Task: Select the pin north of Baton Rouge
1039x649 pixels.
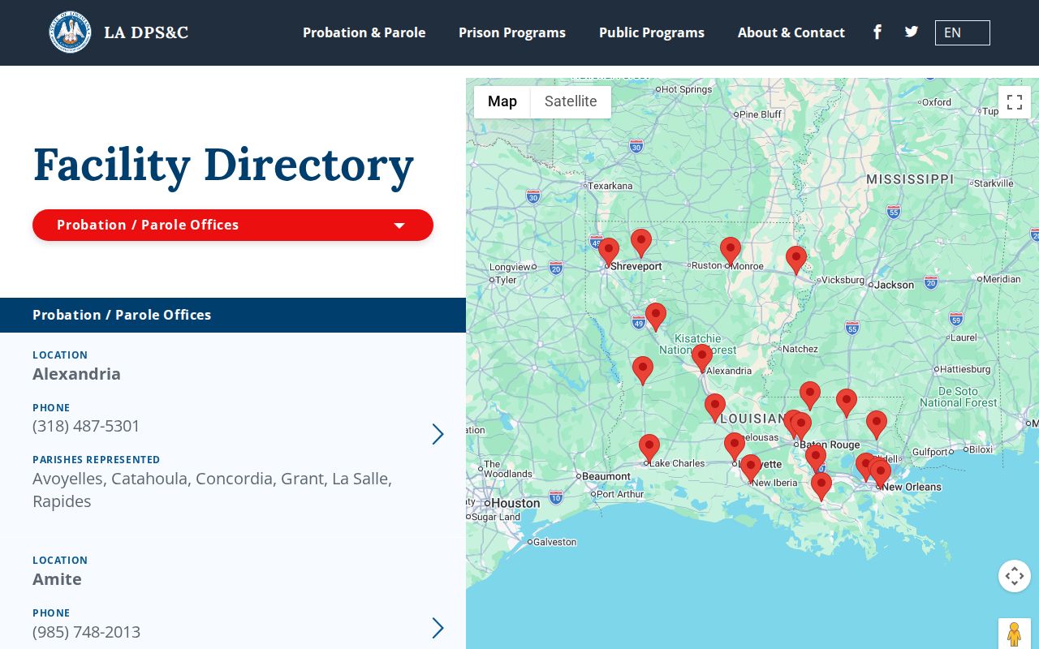Action: 810,396
